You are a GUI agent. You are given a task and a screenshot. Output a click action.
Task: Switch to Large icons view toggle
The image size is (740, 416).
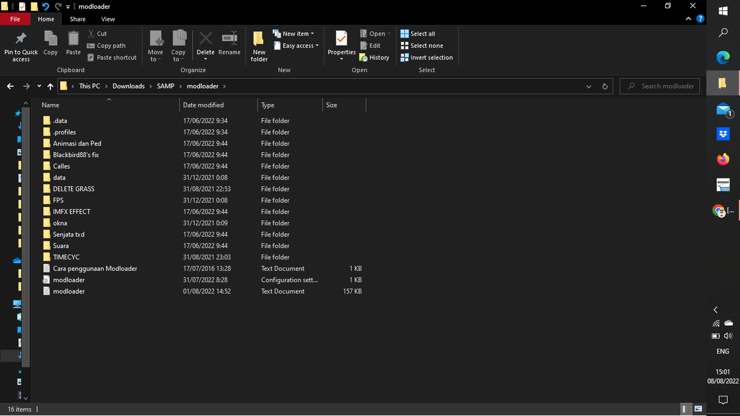coord(698,409)
